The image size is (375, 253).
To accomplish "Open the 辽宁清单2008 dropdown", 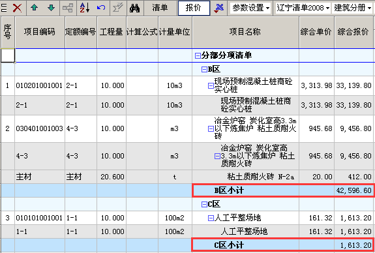I will click(x=303, y=8).
